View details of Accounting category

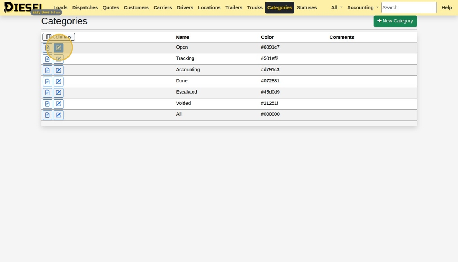tap(47, 70)
